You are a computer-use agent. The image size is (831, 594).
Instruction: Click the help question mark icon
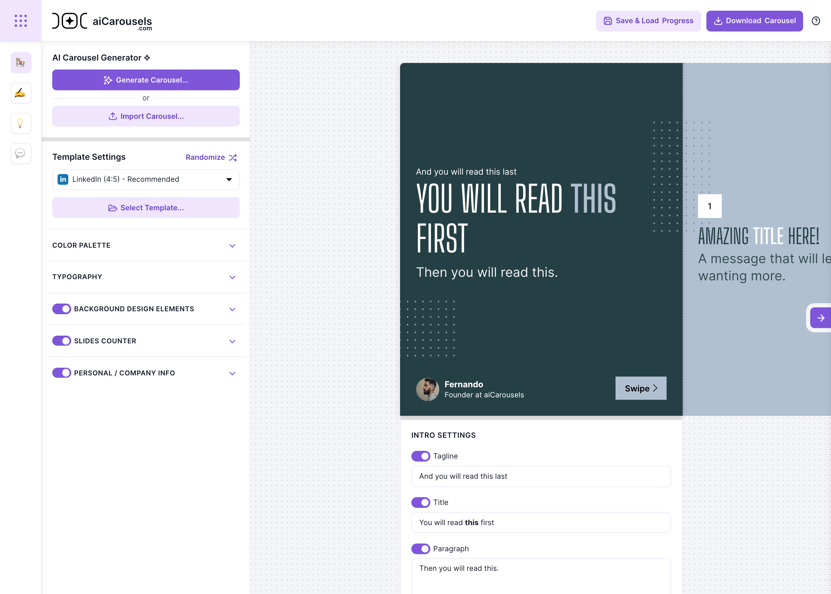[x=816, y=21]
